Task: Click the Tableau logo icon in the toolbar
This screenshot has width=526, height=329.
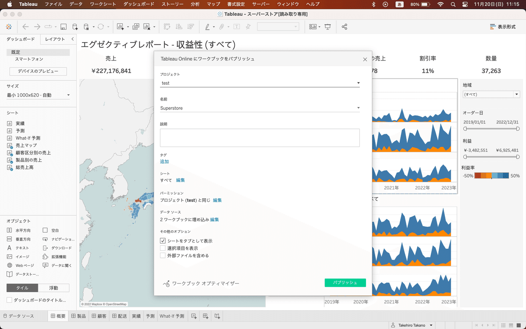Action: pos(9,27)
